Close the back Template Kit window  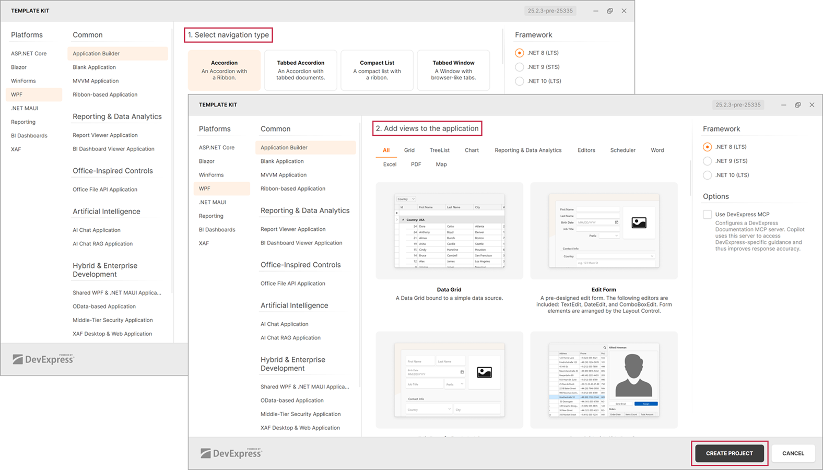coord(624,11)
